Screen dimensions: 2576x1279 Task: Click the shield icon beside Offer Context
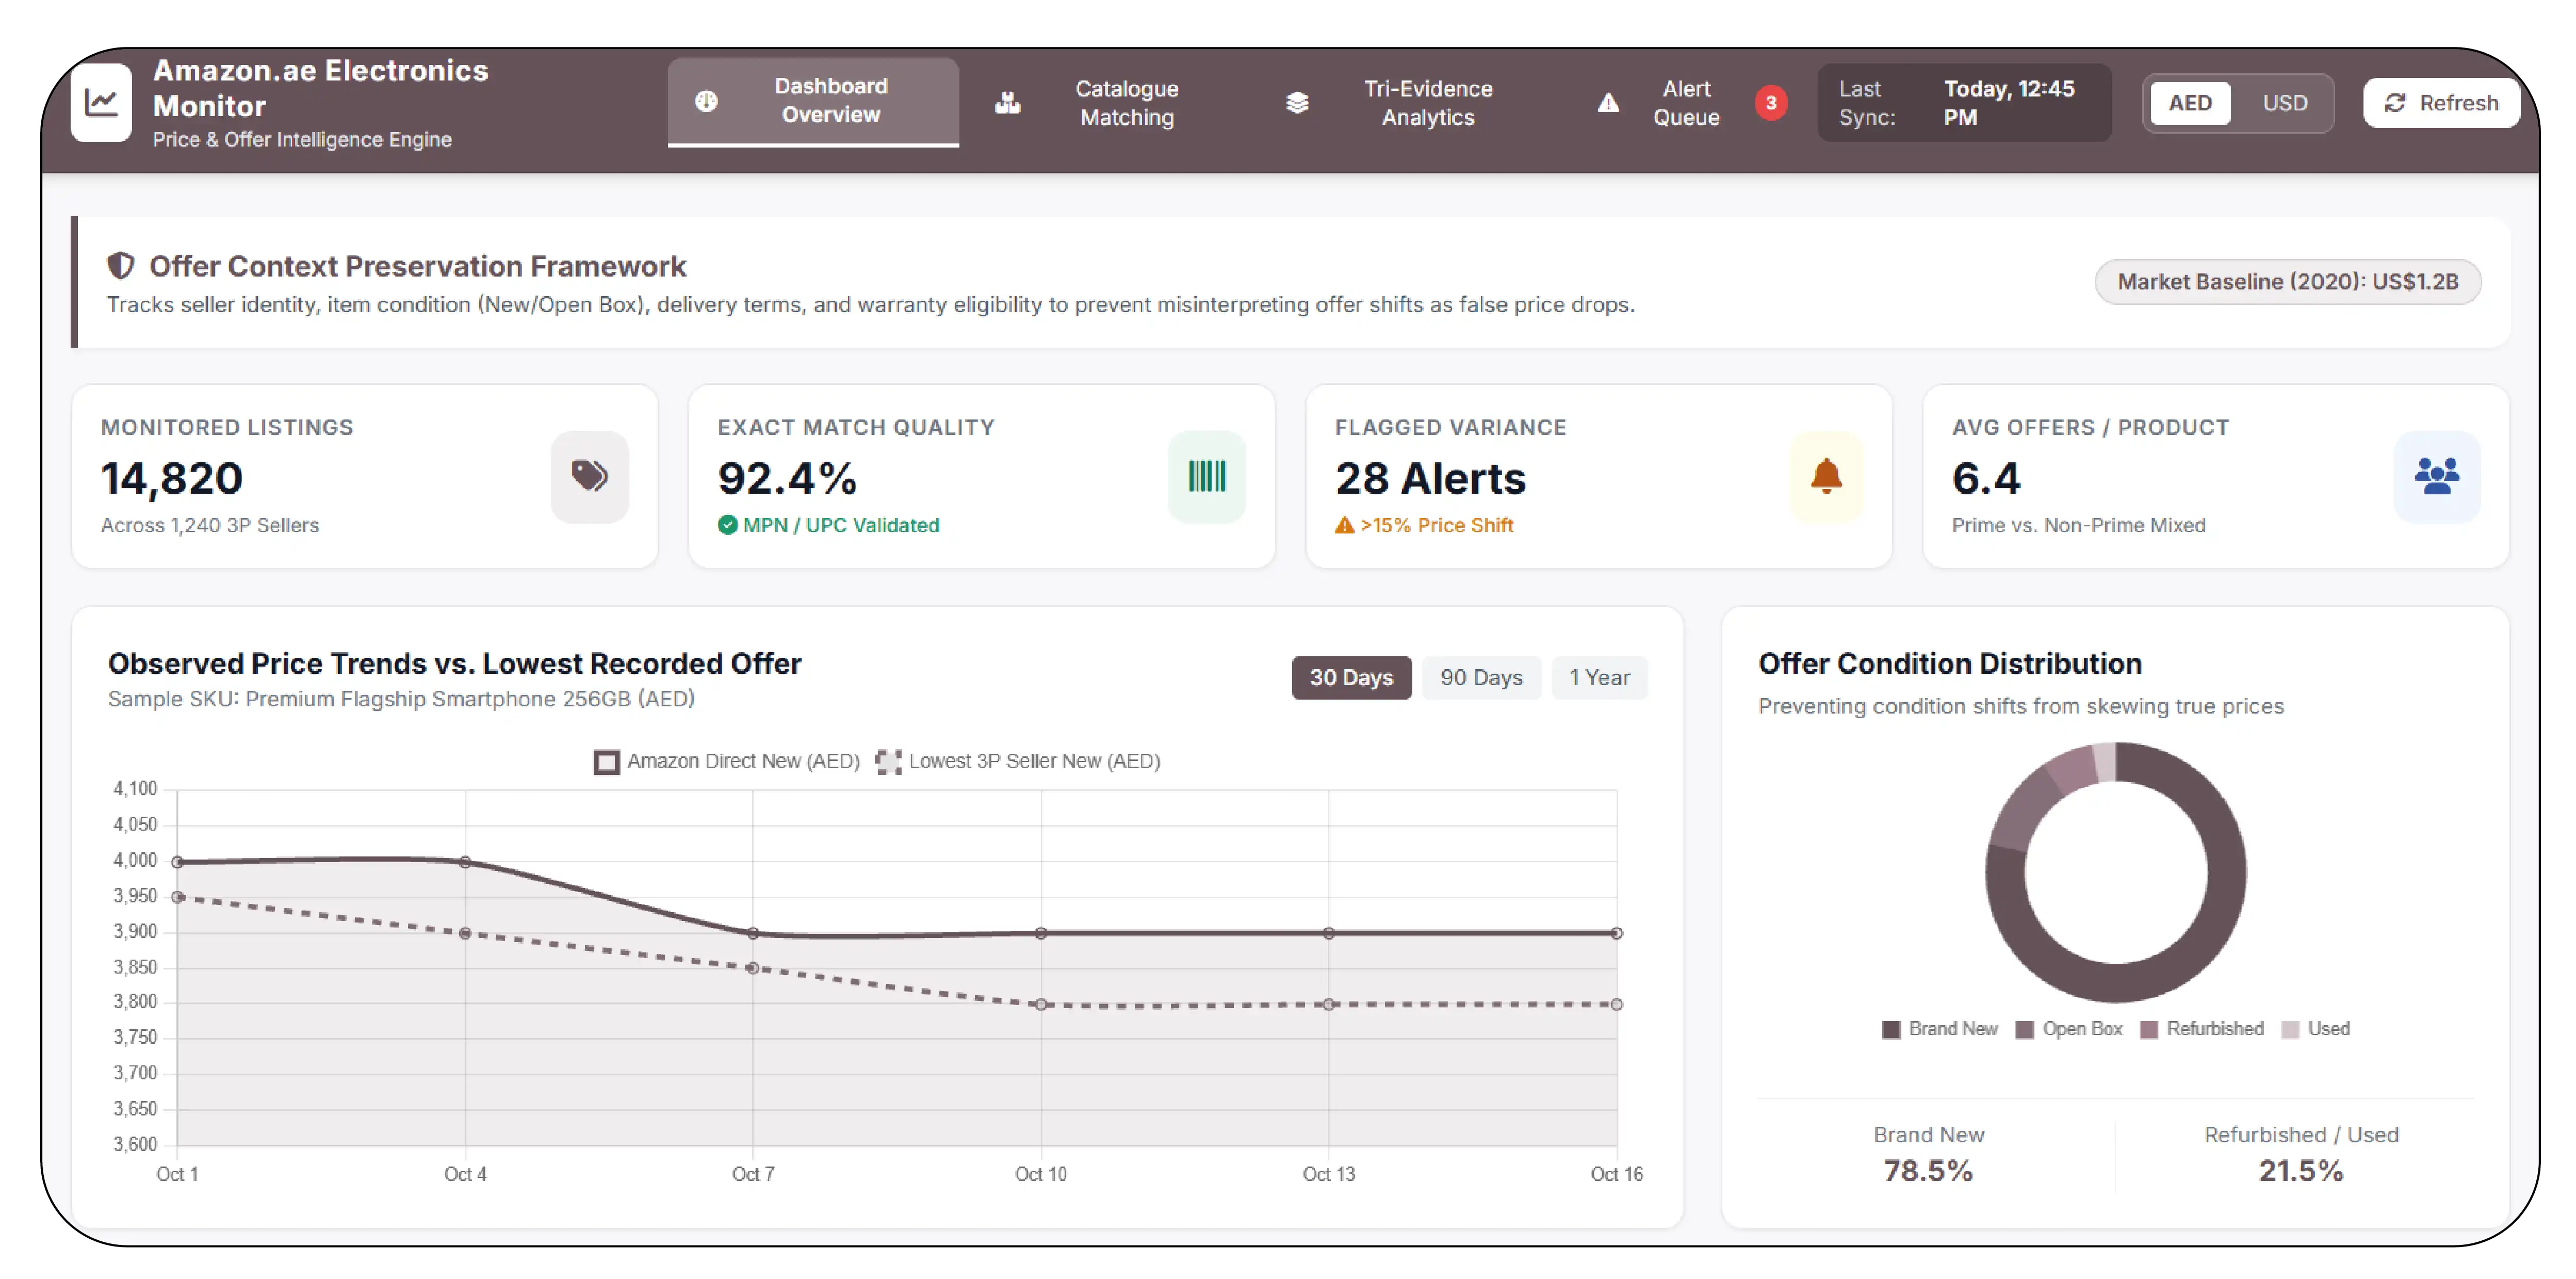(120, 266)
